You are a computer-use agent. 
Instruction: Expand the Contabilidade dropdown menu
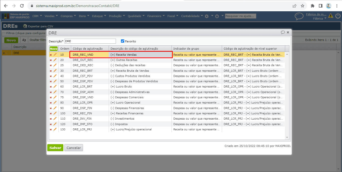(192, 16)
